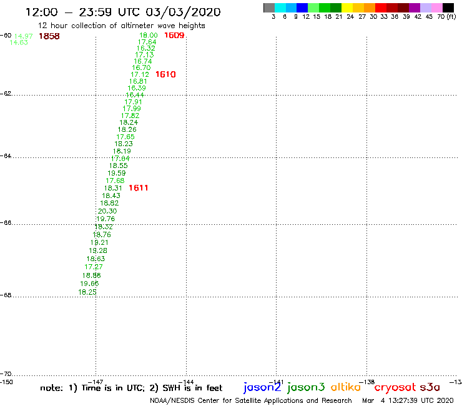This screenshot has width=462, height=406.
Task: Select the 16.81 wave height reading
Action: point(138,81)
